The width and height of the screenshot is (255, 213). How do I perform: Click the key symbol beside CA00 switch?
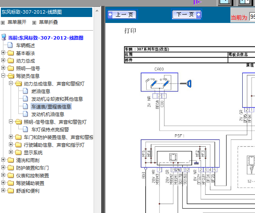tap(186, 84)
